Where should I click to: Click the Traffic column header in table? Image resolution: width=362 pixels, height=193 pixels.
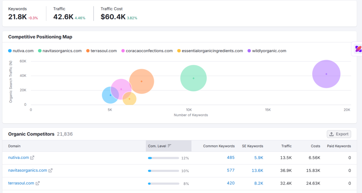click(x=286, y=146)
